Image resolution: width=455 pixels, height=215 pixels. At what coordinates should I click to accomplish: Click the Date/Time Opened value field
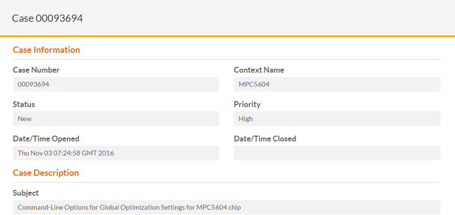click(116, 153)
